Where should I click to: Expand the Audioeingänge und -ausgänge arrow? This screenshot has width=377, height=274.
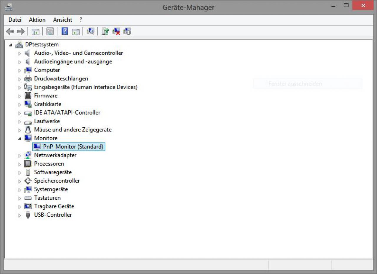[x=20, y=62]
